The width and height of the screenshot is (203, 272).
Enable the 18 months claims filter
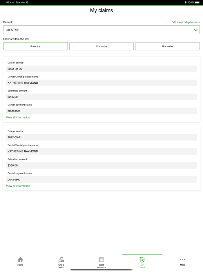pyautogui.click(x=167, y=46)
